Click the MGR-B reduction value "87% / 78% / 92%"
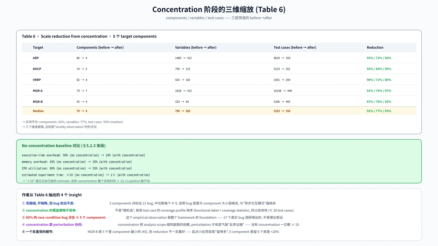Screen dimensions: 438x246 click(379, 102)
